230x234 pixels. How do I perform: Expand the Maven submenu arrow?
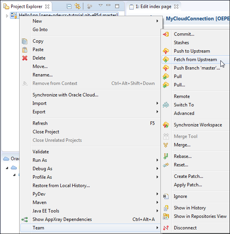(x=157, y=202)
